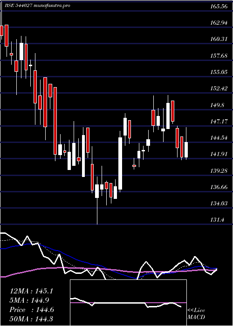The image size is (233, 326).
Task: Select the 136.66 price axis label
Action: coord(219,187)
